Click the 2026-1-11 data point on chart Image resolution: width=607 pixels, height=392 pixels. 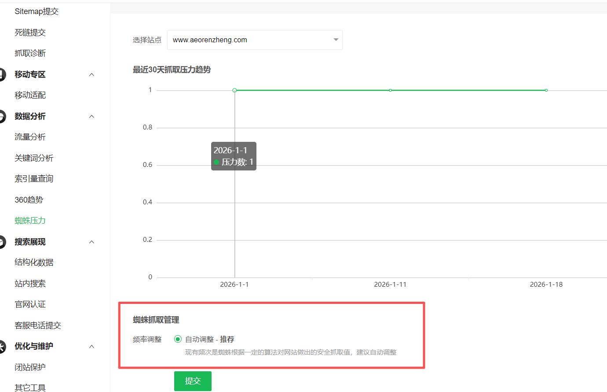(390, 90)
